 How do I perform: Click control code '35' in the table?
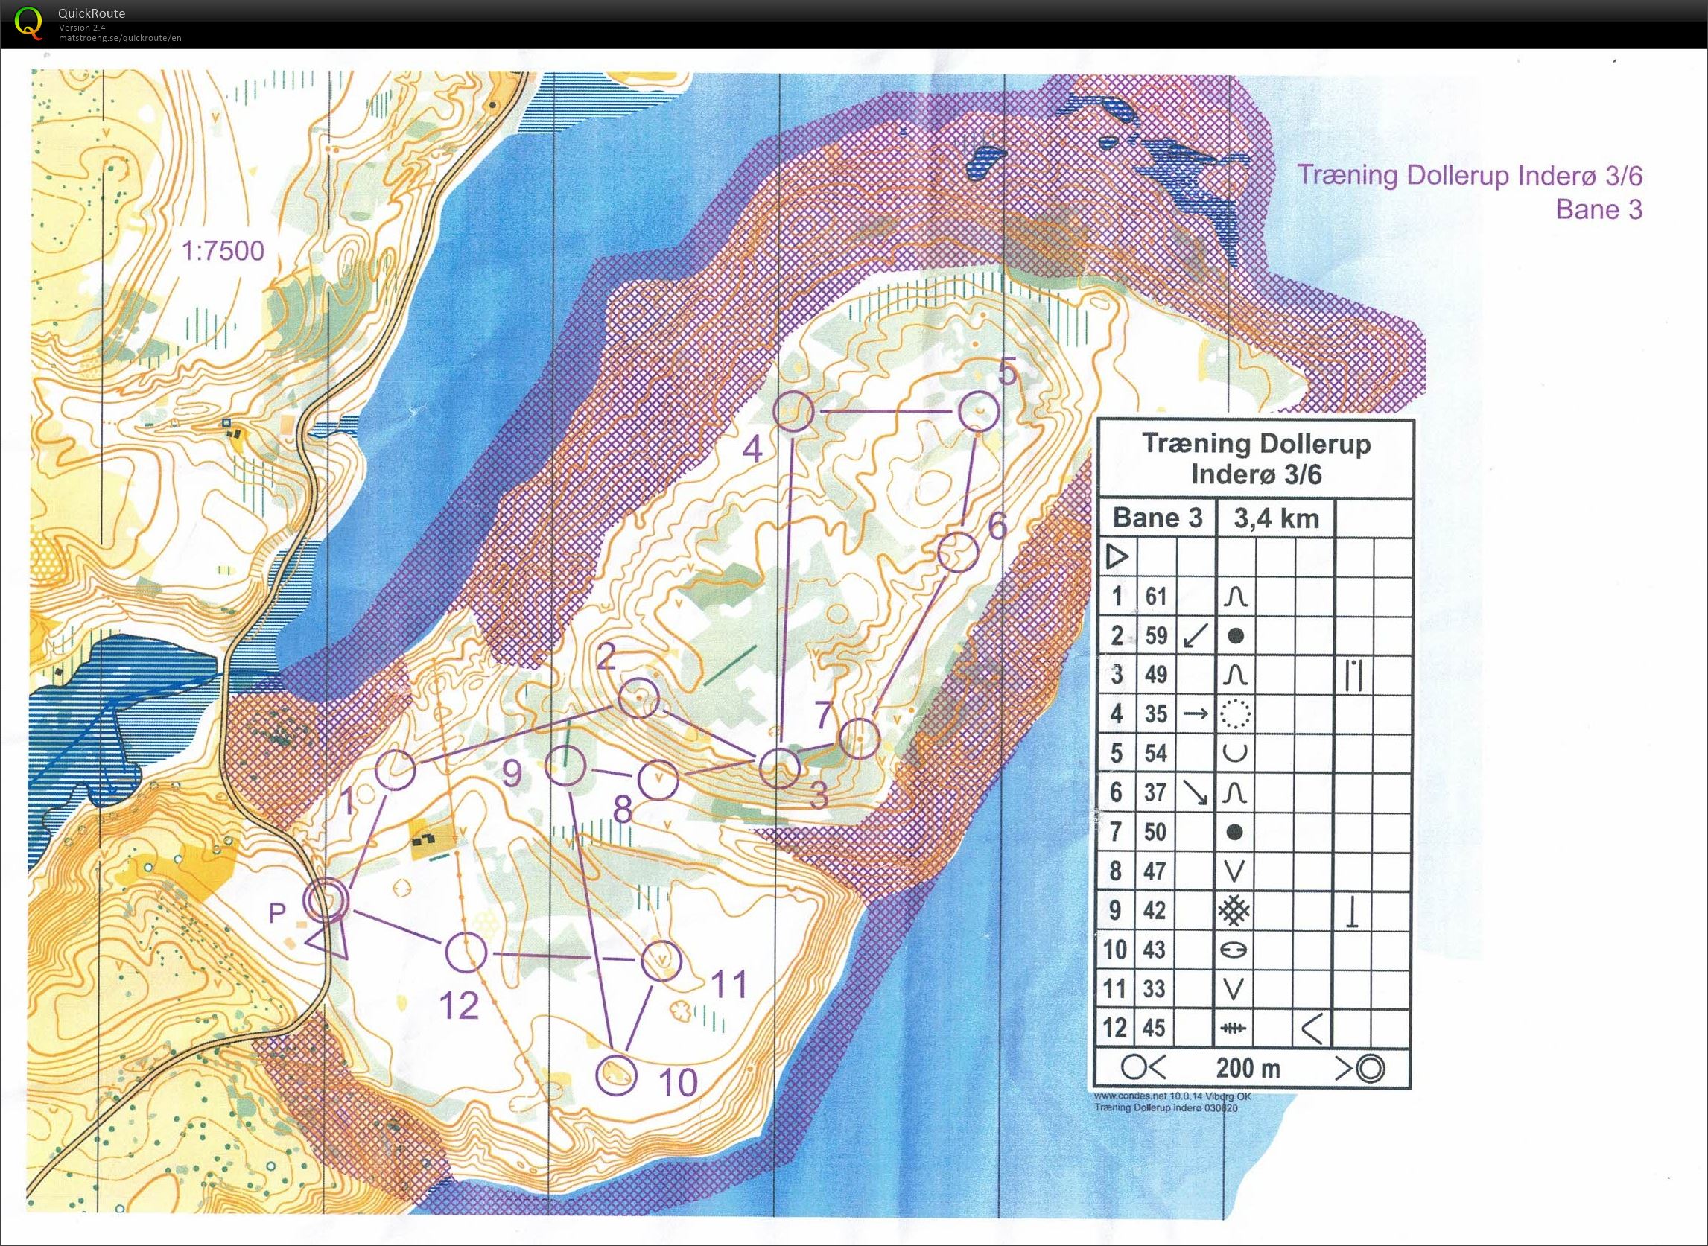1156,713
